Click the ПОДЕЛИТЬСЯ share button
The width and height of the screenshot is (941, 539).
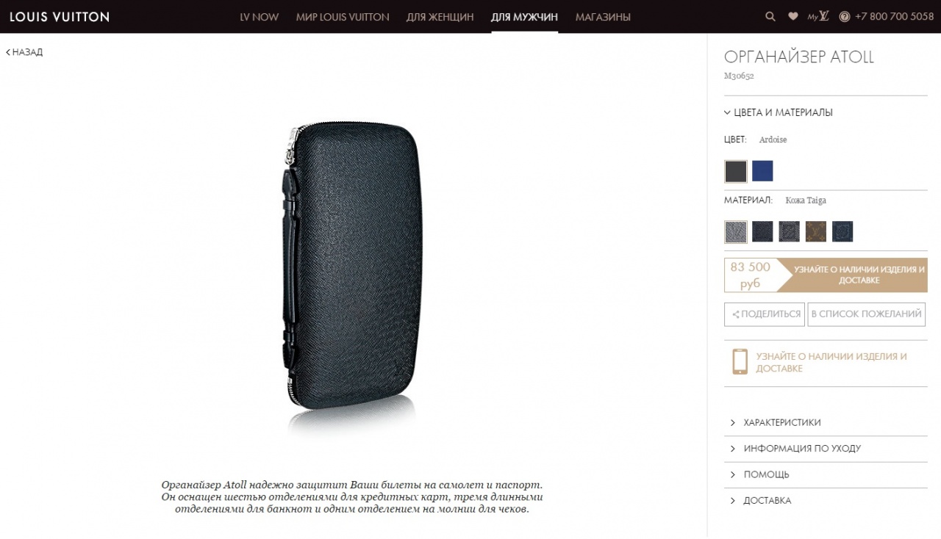coord(765,314)
